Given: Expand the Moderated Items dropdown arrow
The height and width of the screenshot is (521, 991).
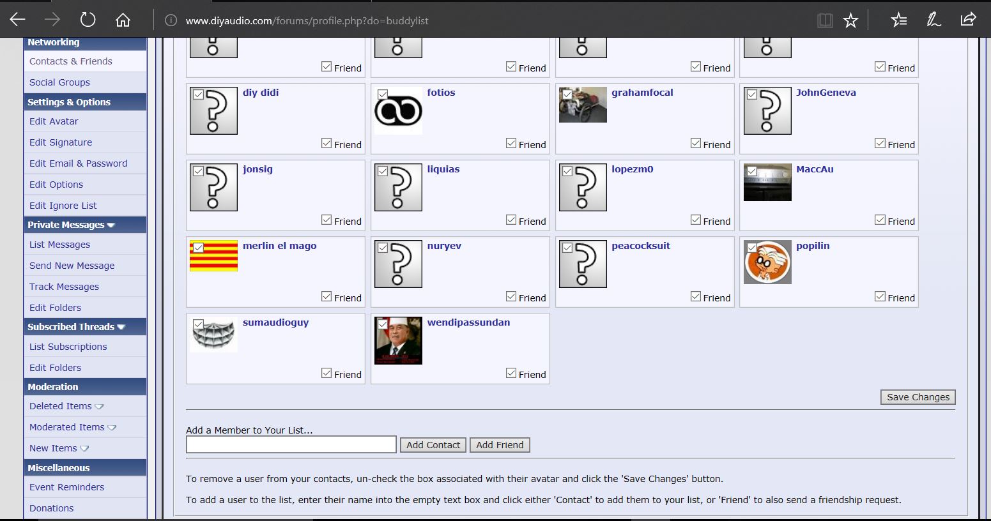Looking at the screenshot, I should [112, 428].
